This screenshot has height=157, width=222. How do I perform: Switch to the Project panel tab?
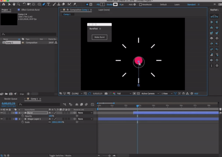click(x=5, y=10)
